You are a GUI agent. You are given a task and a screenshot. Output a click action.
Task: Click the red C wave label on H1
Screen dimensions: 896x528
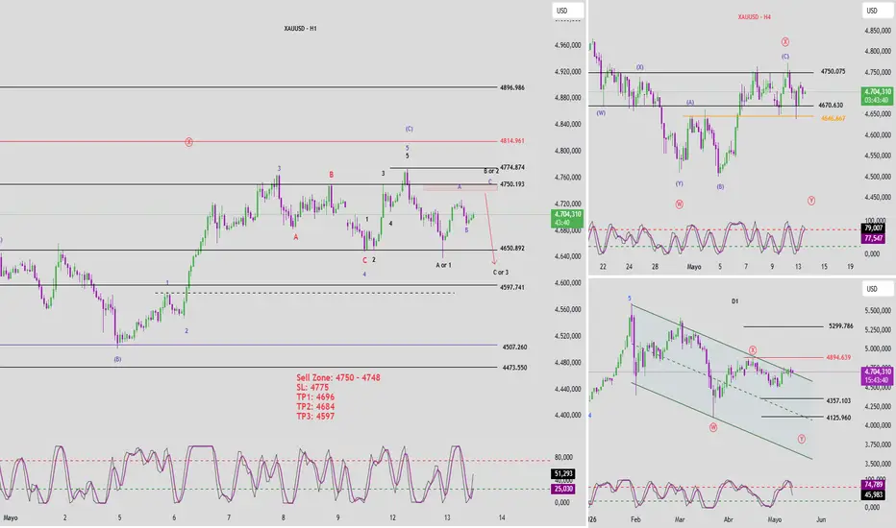[364, 260]
